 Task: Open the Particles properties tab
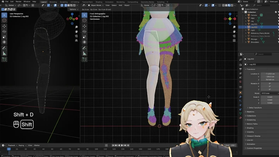click(240, 101)
